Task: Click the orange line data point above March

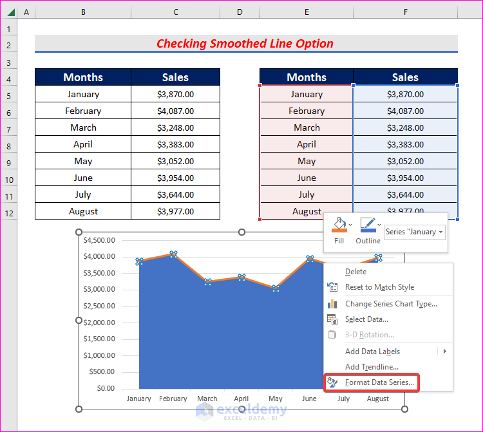Action: point(207,282)
